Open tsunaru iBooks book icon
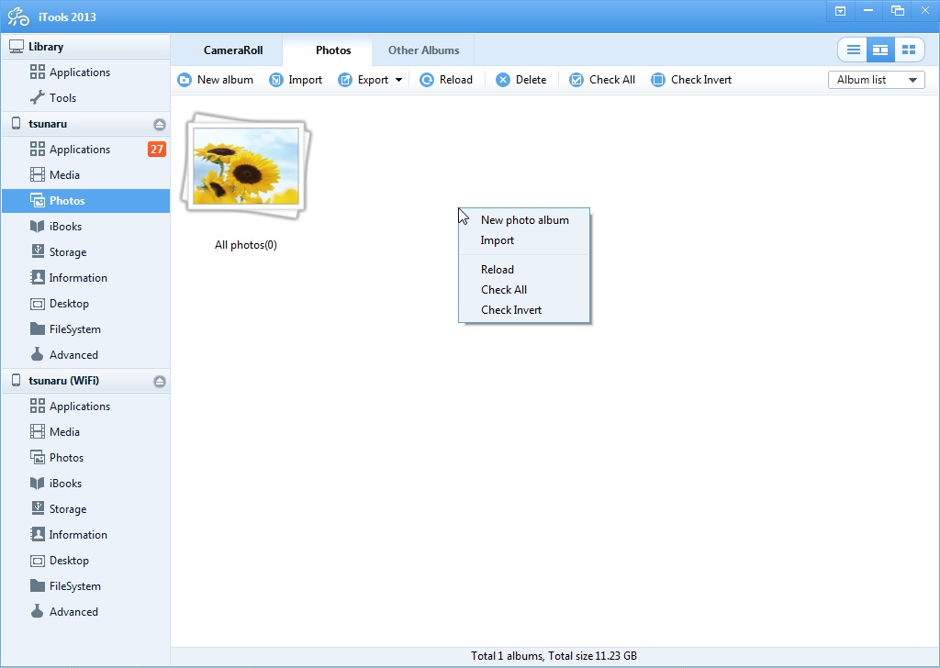The width and height of the screenshot is (940, 668). pyautogui.click(x=37, y=227)
